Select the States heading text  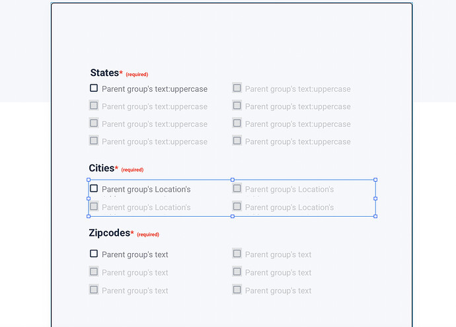(104, 73)
